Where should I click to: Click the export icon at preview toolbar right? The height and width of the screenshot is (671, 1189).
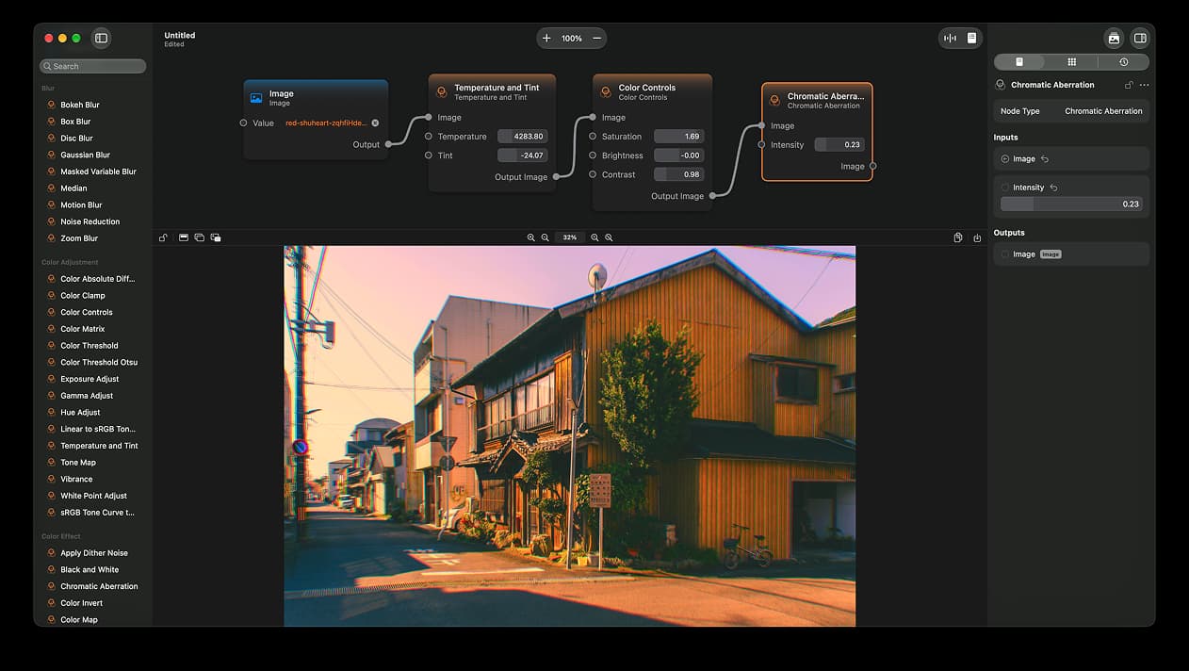pos(977,237)
